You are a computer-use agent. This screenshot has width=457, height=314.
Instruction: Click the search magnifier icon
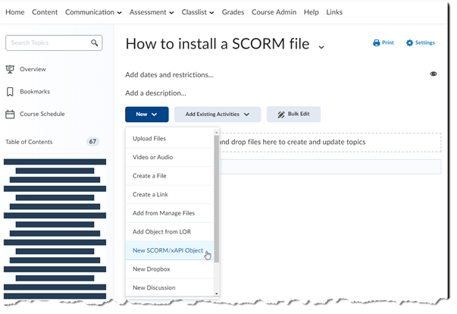[x=94, y=43]
